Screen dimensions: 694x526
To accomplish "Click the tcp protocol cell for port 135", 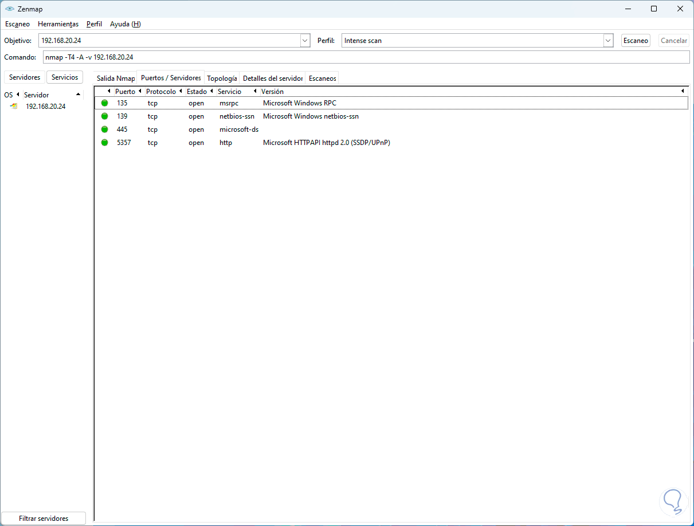I will (152, 103).
